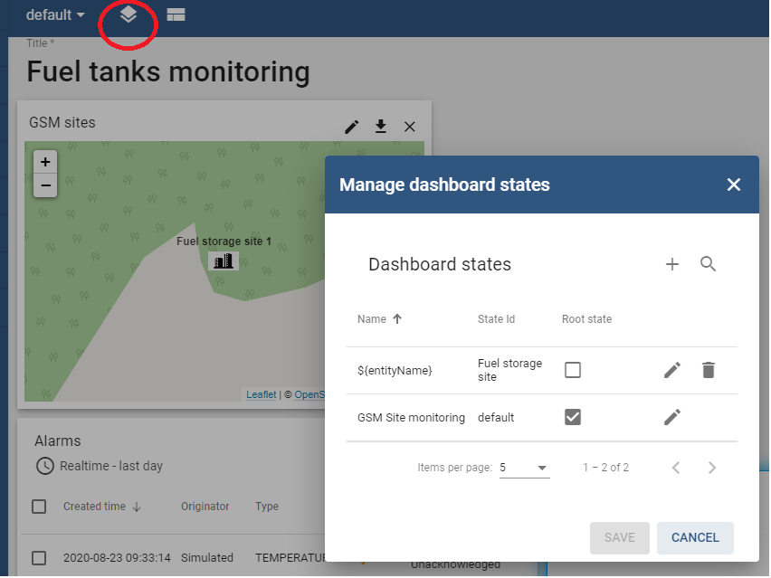771x578 pixels.
Task: Open the dashboard states layers icon
Action: (x=128, y=14)
